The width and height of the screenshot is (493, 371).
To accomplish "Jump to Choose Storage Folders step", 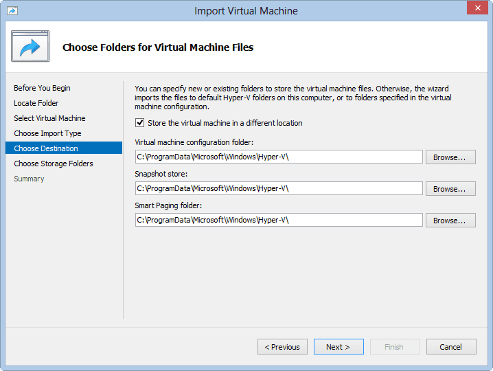I will pyautogui.click(x=54, y=164).
